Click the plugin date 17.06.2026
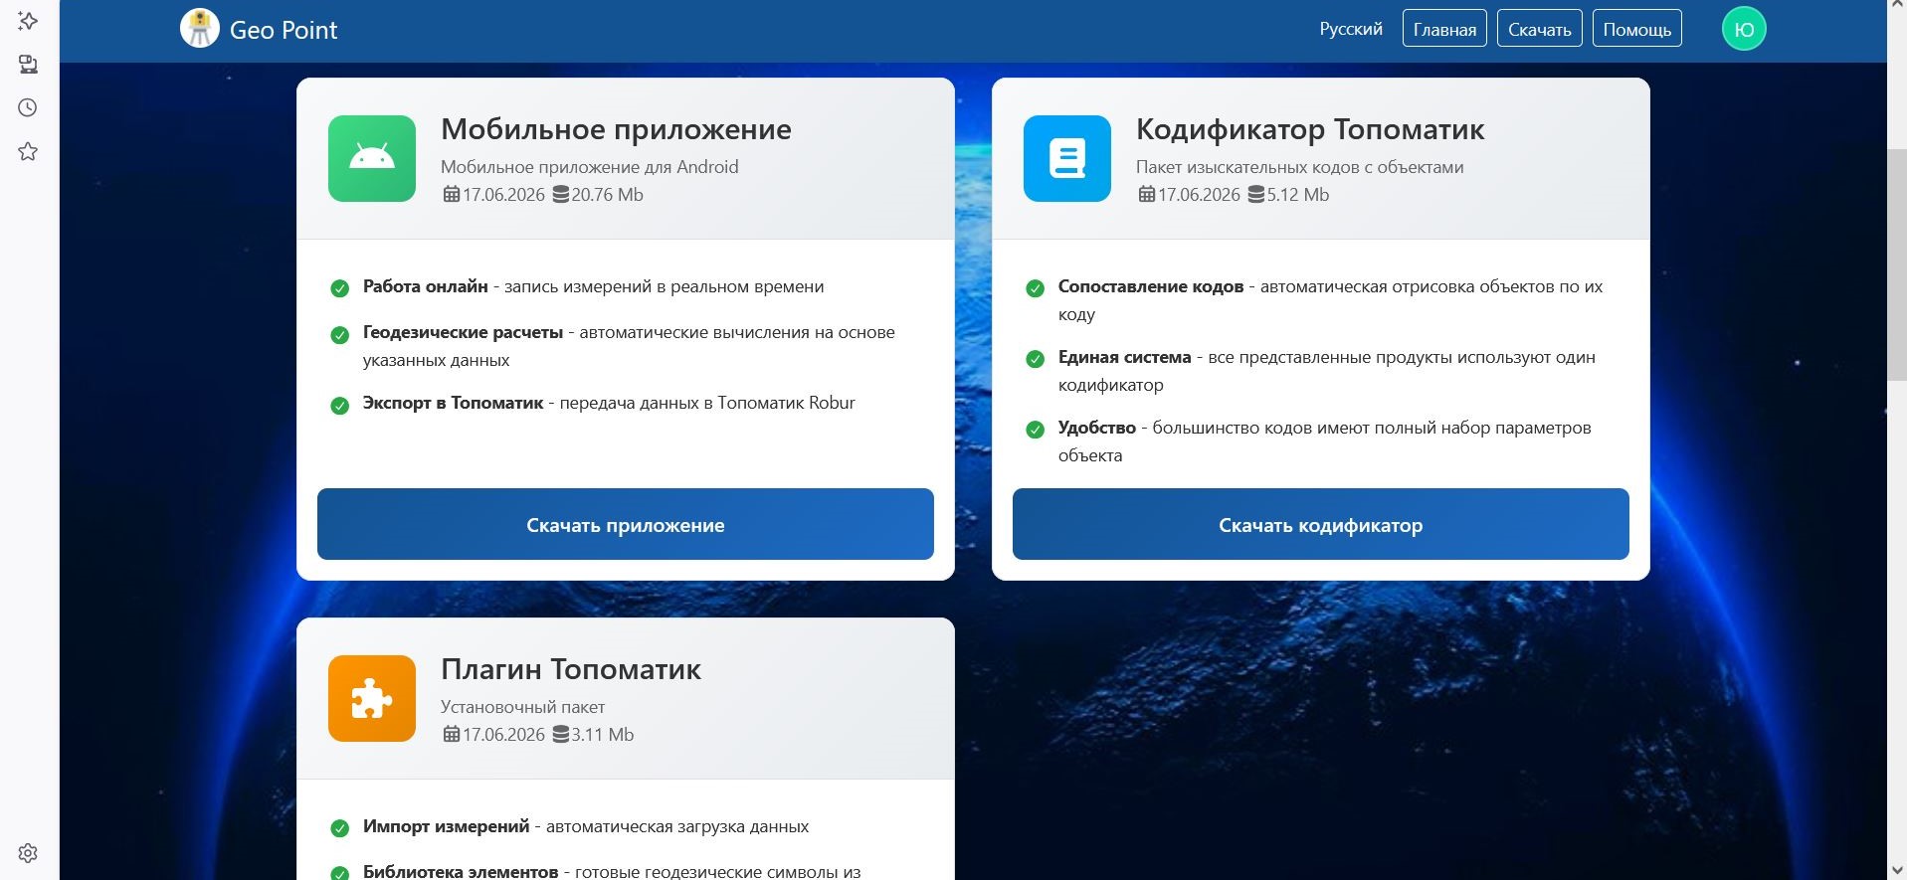This screenshot has height=880, width=1907. (503, 735)
